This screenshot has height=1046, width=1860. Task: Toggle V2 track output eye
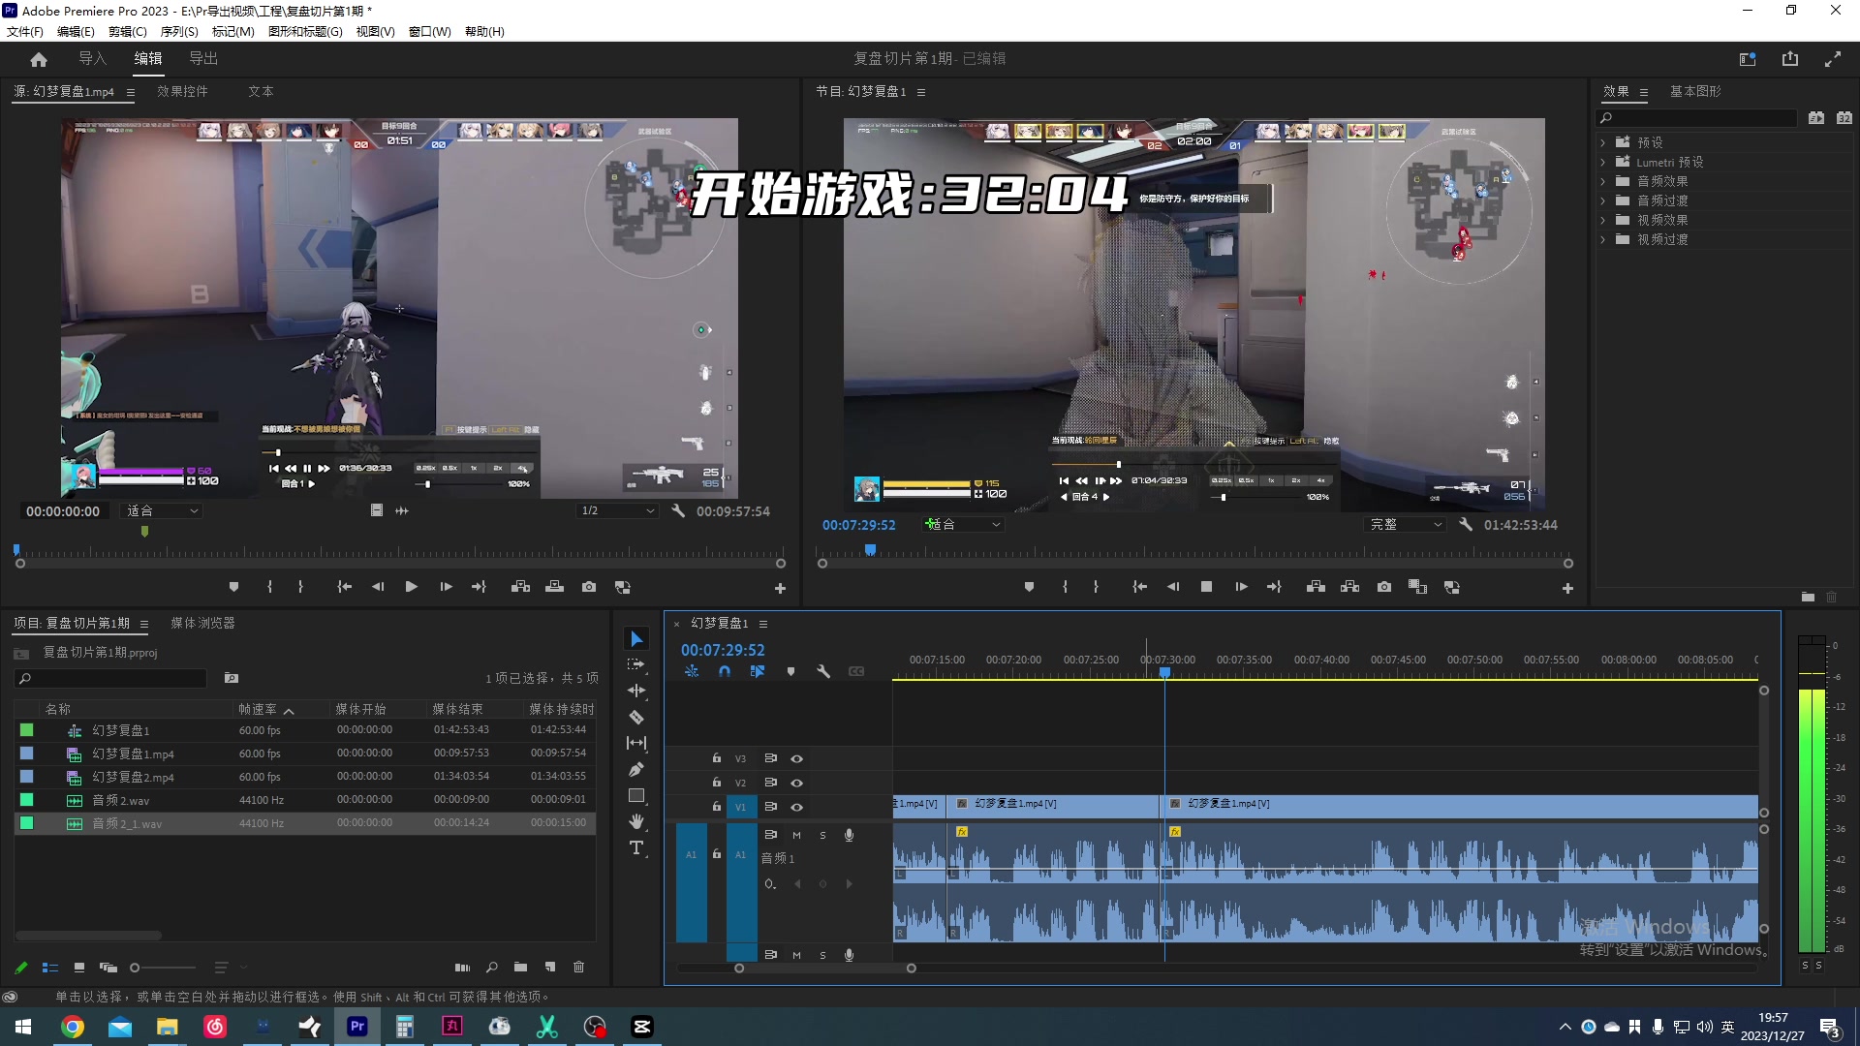point(796,783)
